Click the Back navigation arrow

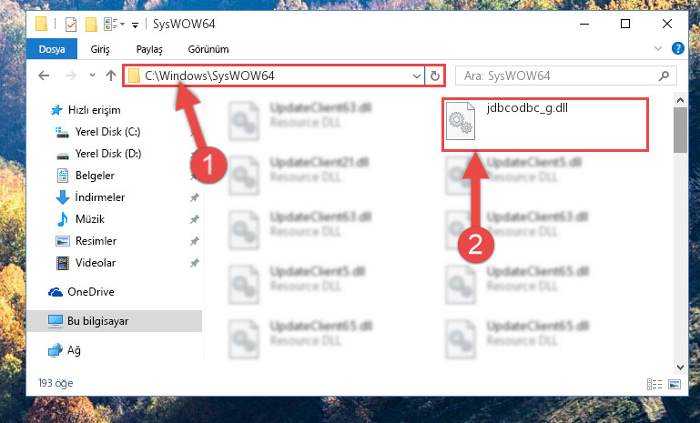44,76
